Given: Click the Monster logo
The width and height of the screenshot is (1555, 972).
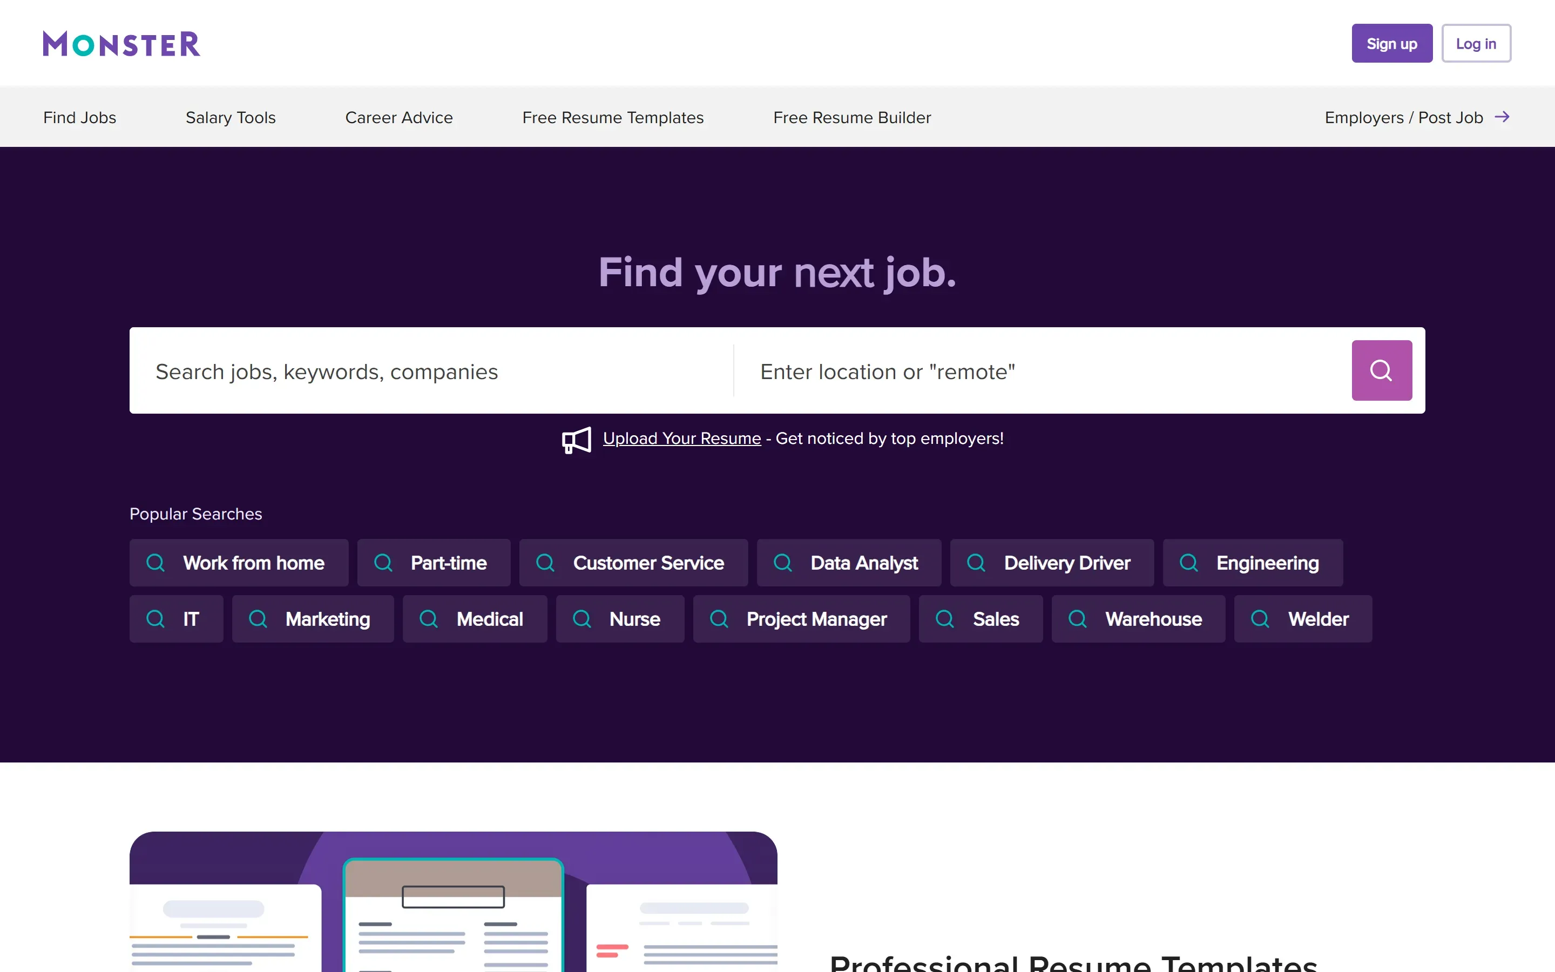Looking at the screenshot, I should click(x=121, y=44).
